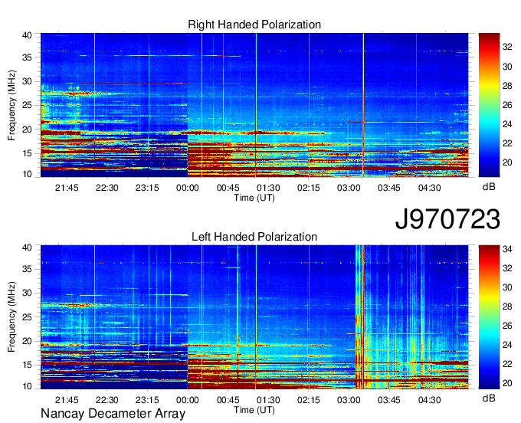
Task: Click the 01:30 time tick under Left Handed plot
Action: coord(268,400)
